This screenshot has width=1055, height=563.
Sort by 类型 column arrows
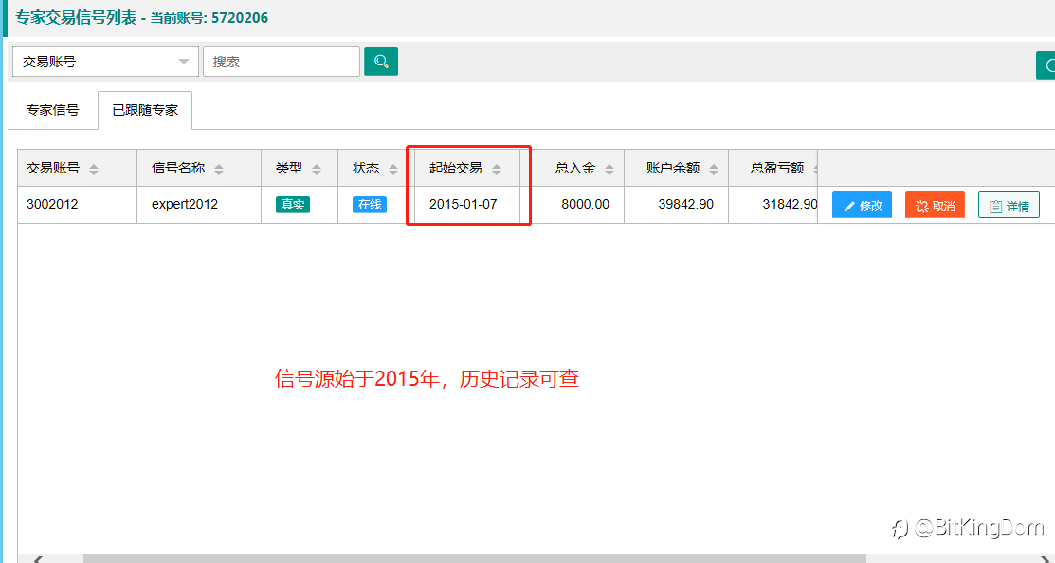317,169
